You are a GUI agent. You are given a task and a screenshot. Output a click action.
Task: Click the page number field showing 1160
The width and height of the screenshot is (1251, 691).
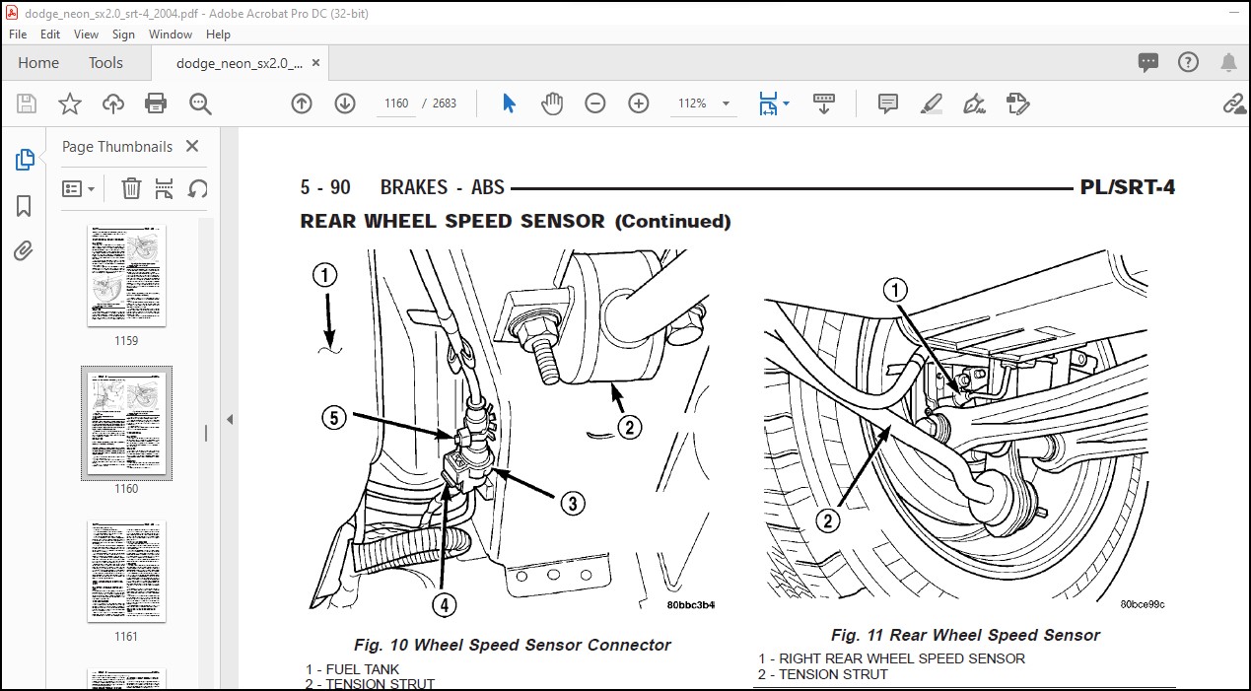pyautogui.click(x=396, y=104)
